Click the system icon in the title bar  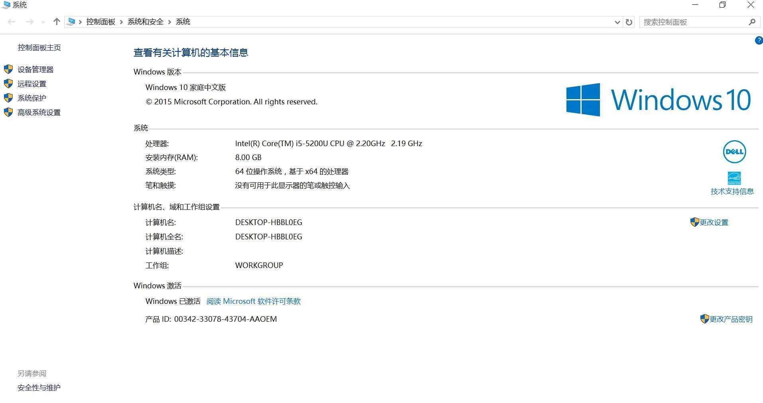coord(6,5)
